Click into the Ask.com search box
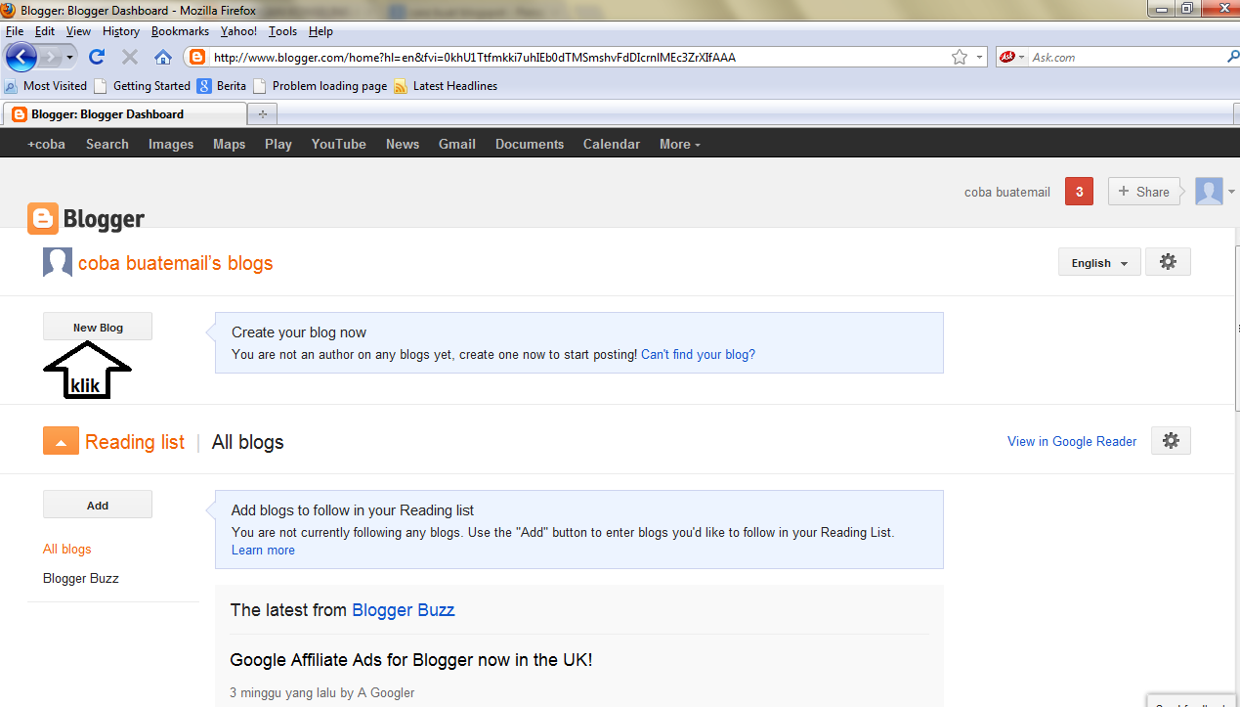The width and height of the screenshot is (1240, 707). [x=1126, y=57]
